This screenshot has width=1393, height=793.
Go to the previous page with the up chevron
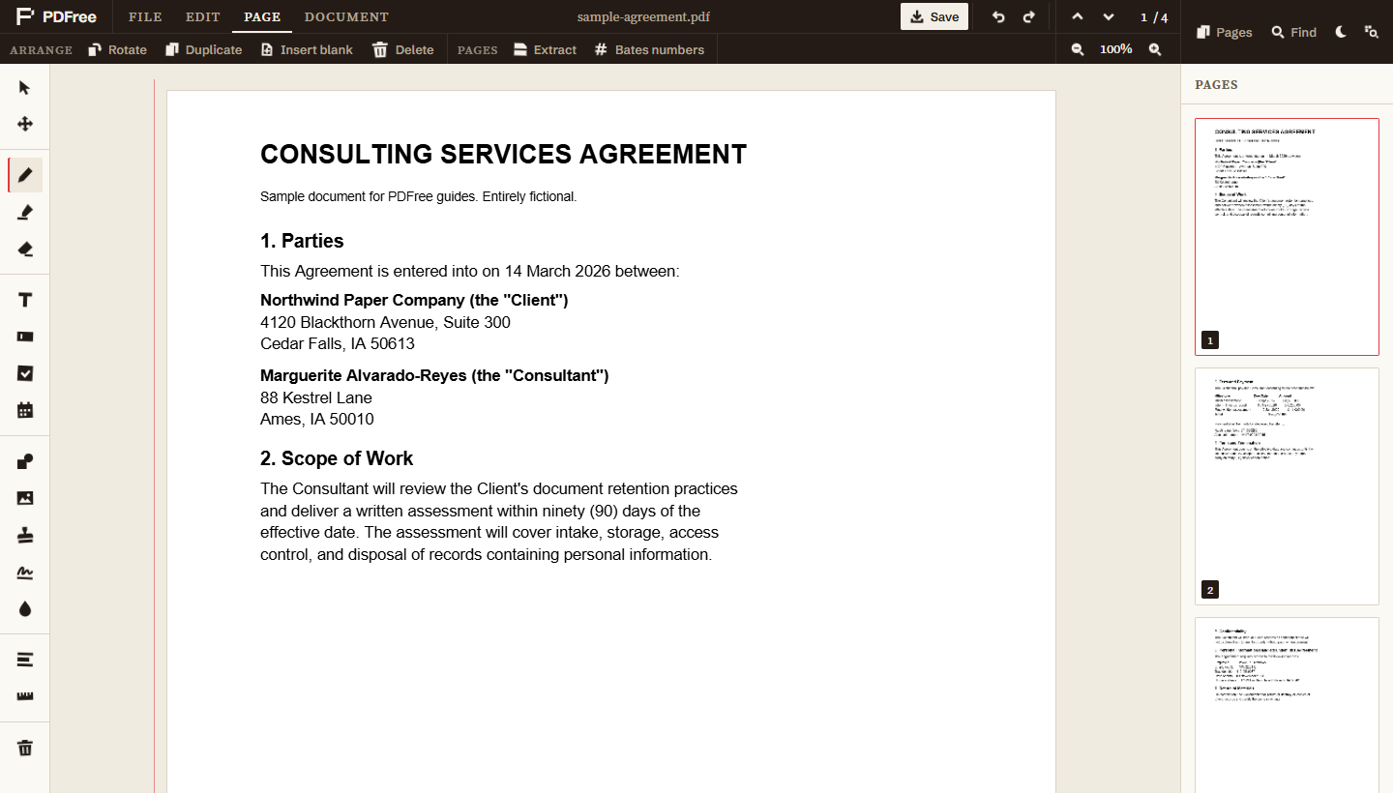point(1078,17)
